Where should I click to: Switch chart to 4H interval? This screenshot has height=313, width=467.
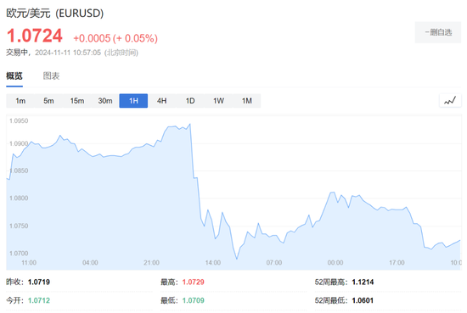click(161, 101)
